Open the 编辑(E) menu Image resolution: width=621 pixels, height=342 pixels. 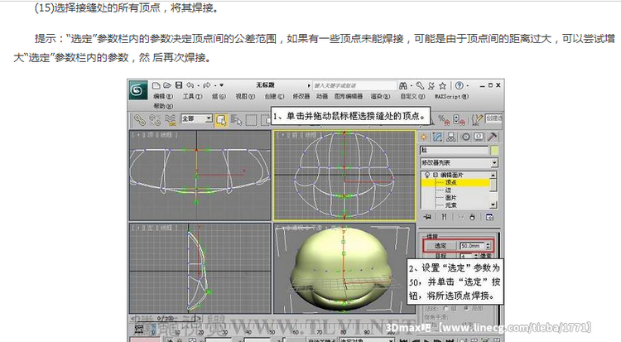click(x=163, y=96)
